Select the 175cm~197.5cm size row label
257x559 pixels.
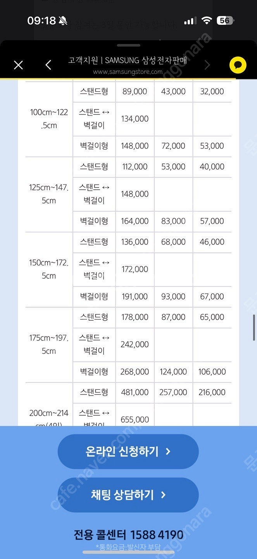tap(49, 344)
